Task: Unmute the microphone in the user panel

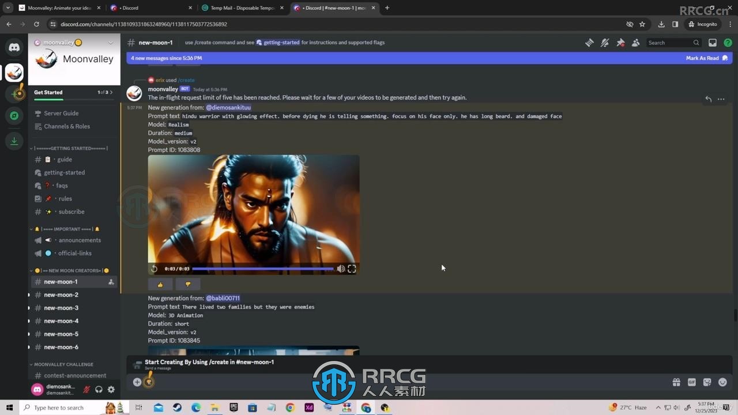Action: point(86,390)
